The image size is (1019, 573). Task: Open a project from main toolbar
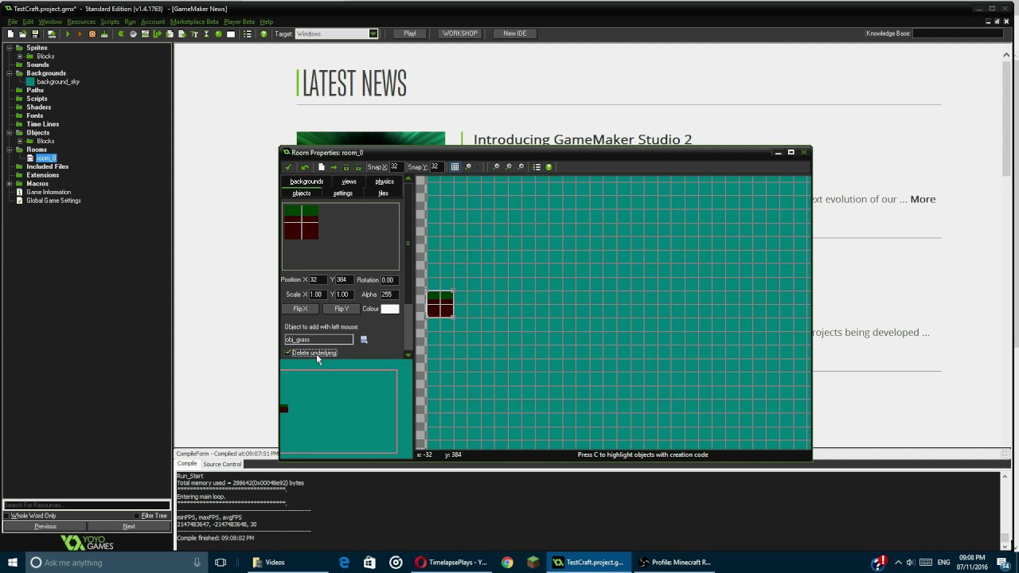(x=22, y=33)
